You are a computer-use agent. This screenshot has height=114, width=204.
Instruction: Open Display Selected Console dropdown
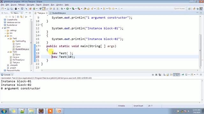[189, 75]
